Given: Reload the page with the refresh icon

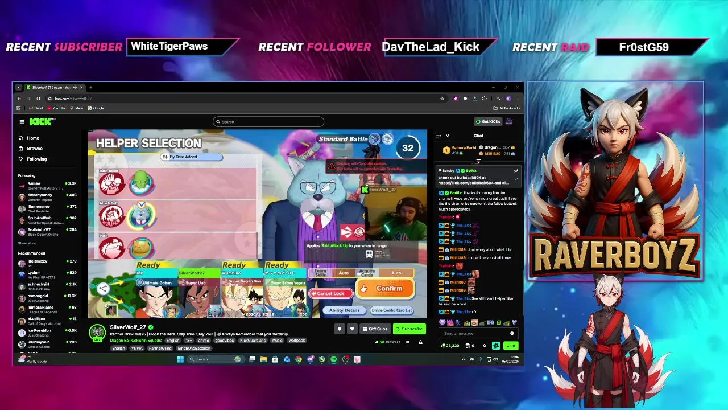Looking at the screenshot, I should [38, 99].
